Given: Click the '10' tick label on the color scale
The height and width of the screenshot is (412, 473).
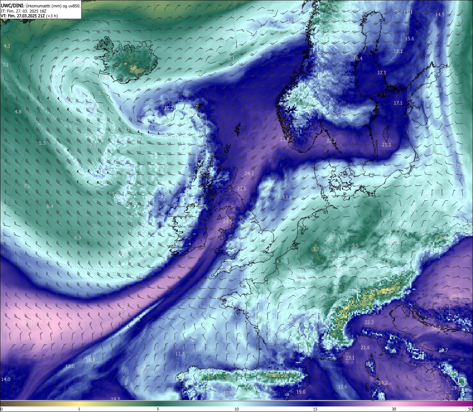Looking at the screenshot, I should 236,409.
